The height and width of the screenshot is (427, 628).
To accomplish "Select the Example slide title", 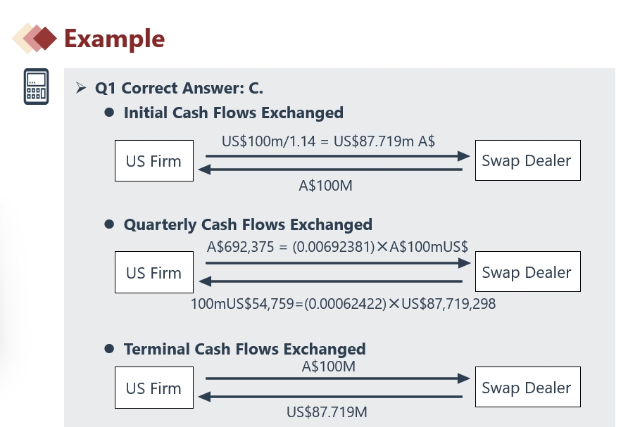I will [114, 39].
